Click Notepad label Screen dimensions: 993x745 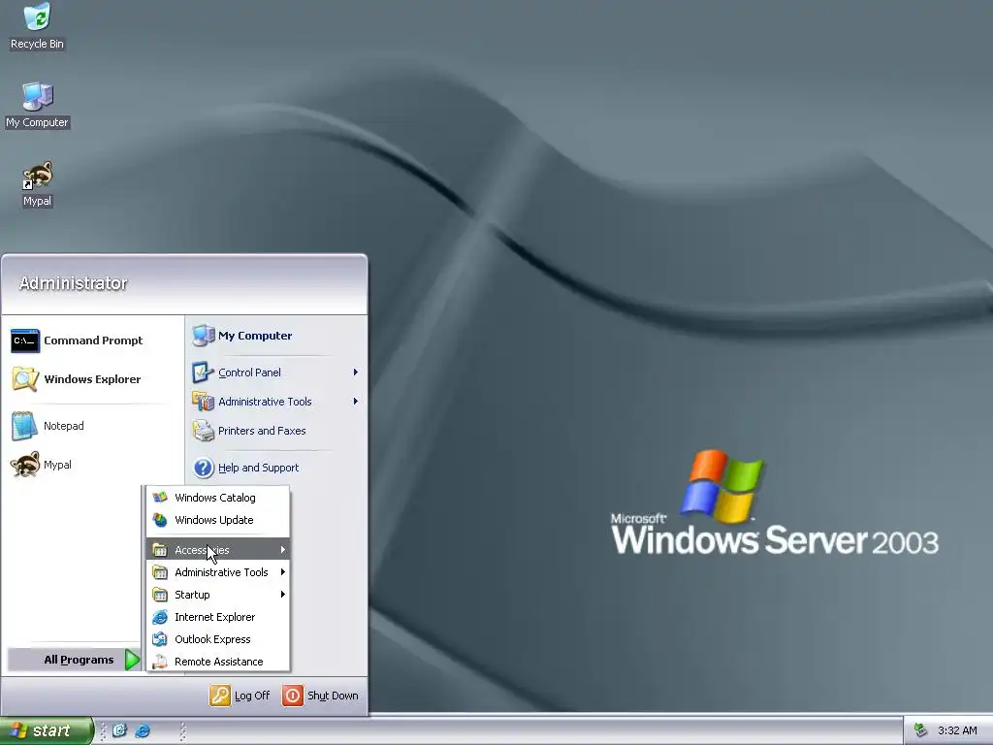tap(63, 426)
